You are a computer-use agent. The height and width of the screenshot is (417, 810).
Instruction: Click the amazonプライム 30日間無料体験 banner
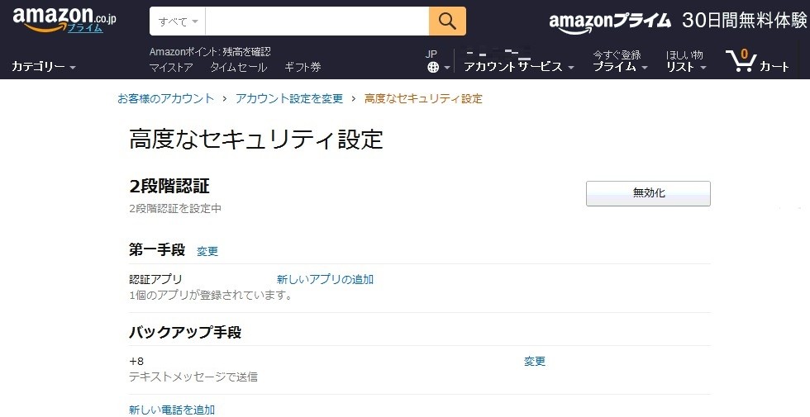[x=678, y=21]
